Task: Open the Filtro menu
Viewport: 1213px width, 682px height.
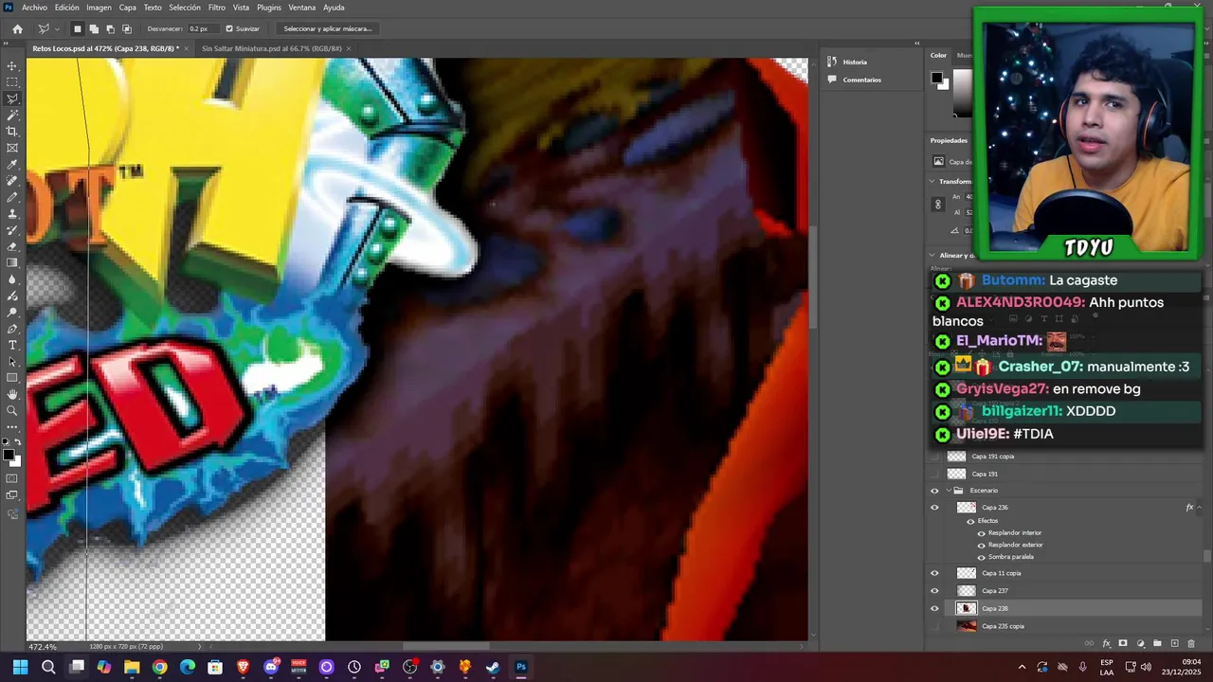Action: pos(217,8)
